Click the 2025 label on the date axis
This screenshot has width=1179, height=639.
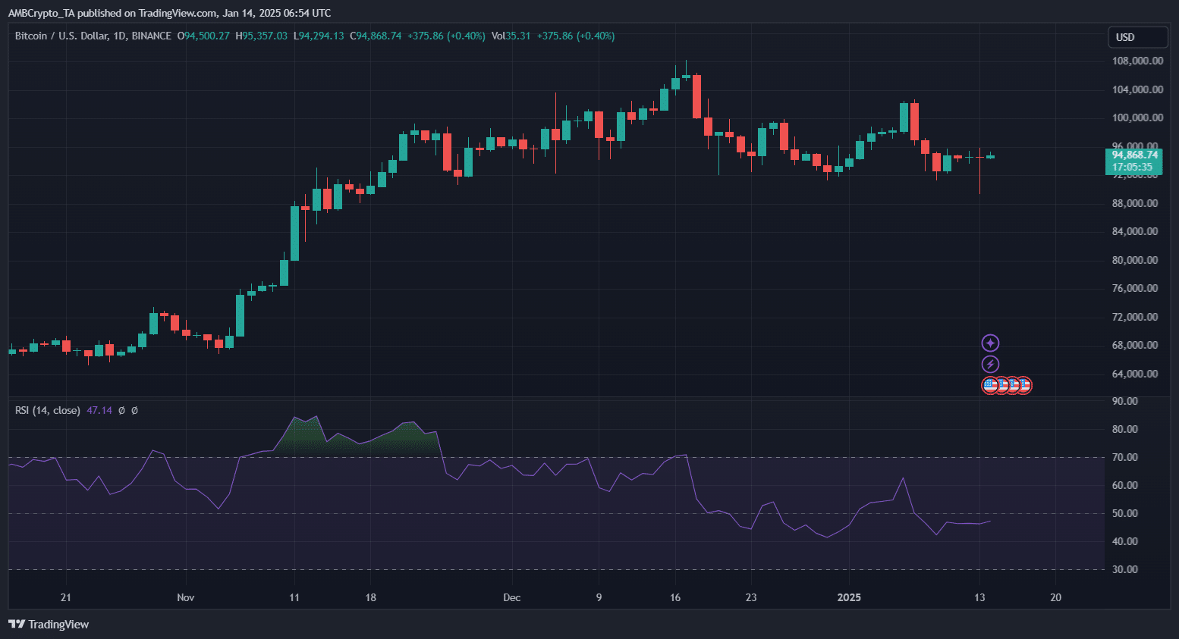tap(849, 597)
